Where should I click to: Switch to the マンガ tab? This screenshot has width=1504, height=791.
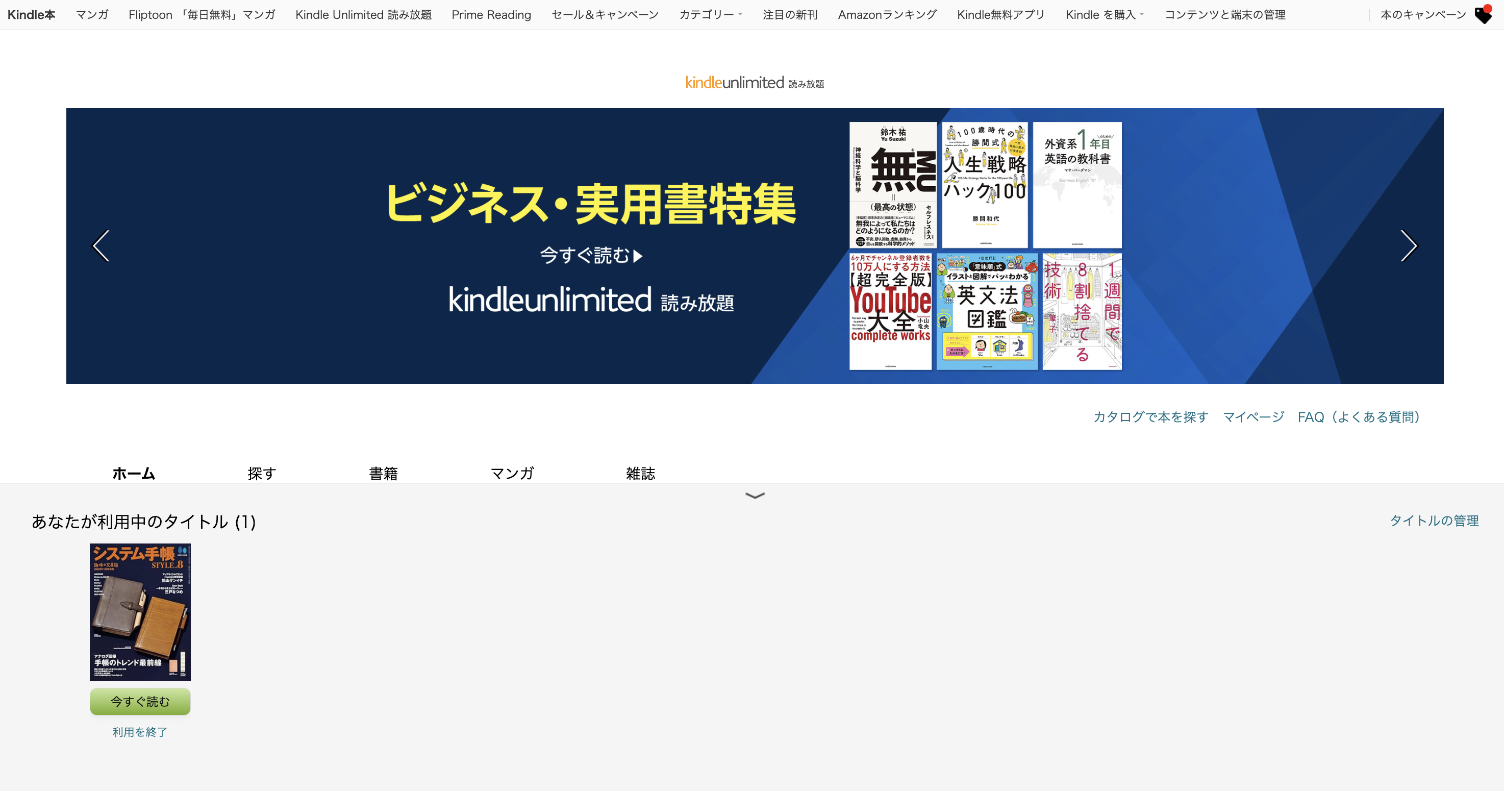512,473
